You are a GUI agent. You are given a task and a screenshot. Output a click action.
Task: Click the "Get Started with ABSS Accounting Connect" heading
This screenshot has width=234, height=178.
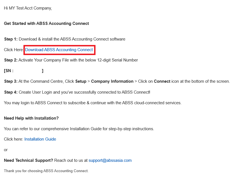pyautogui.click(x=46, y=23)
